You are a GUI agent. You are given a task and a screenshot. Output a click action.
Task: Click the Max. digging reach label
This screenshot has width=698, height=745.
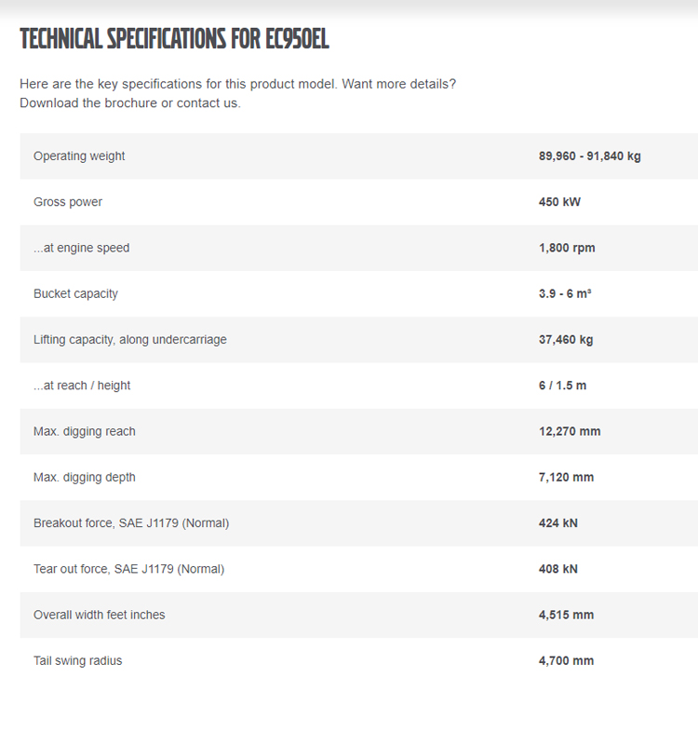tap(85, 431)
